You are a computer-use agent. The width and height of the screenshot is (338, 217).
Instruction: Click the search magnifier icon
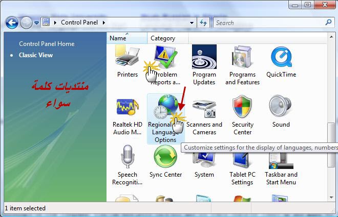point(328,22)
